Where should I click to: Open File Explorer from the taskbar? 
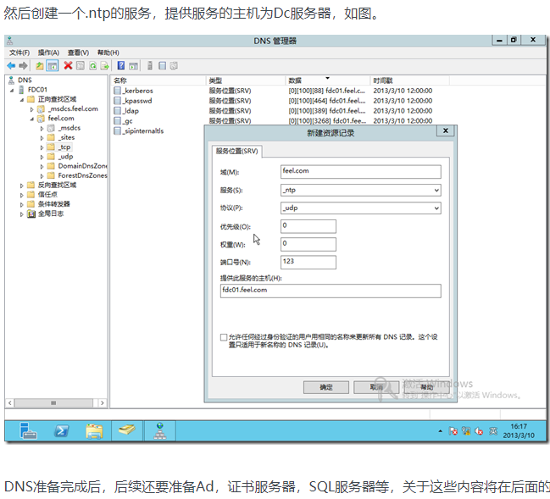[94, 431]
